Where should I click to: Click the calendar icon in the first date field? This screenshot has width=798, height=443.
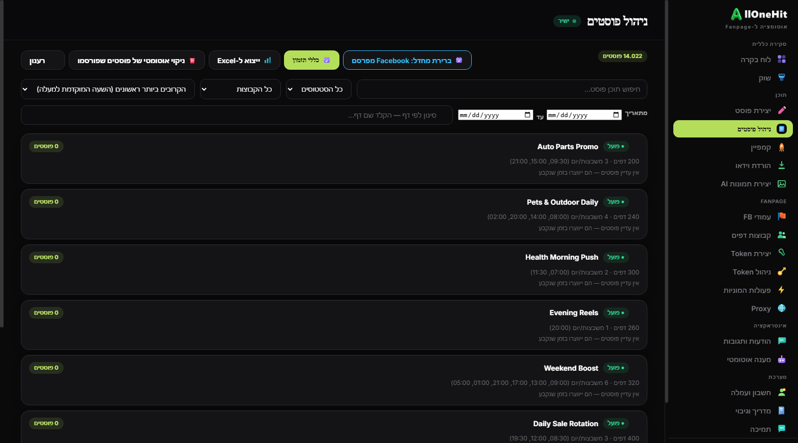tap(616, 115)
